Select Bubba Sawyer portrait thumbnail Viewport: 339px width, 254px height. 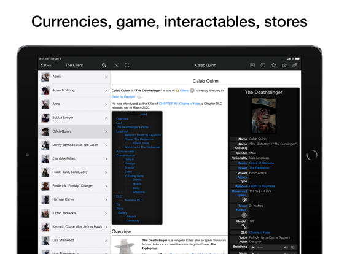pos(45,118)
